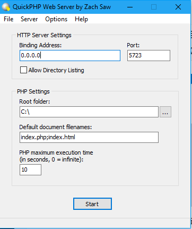Open the File menu
This screenshot has width=192, height=229.
[x=8, y=19]
